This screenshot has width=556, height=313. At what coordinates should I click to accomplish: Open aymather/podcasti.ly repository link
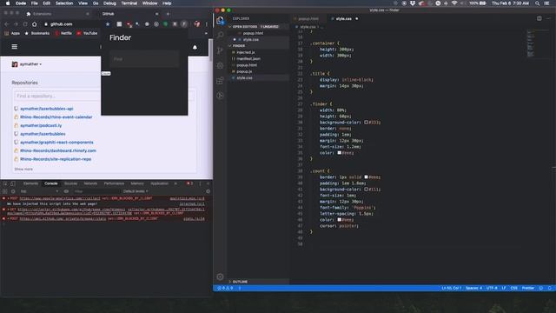click(41, 125)
